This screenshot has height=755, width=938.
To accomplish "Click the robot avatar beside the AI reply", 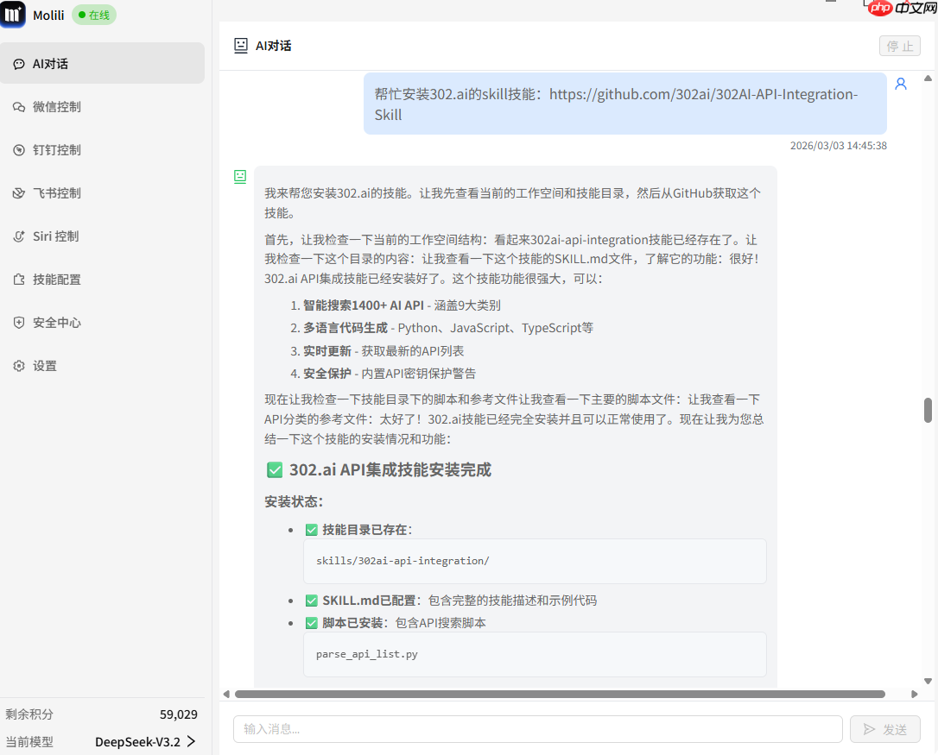I will click(240, 176).
